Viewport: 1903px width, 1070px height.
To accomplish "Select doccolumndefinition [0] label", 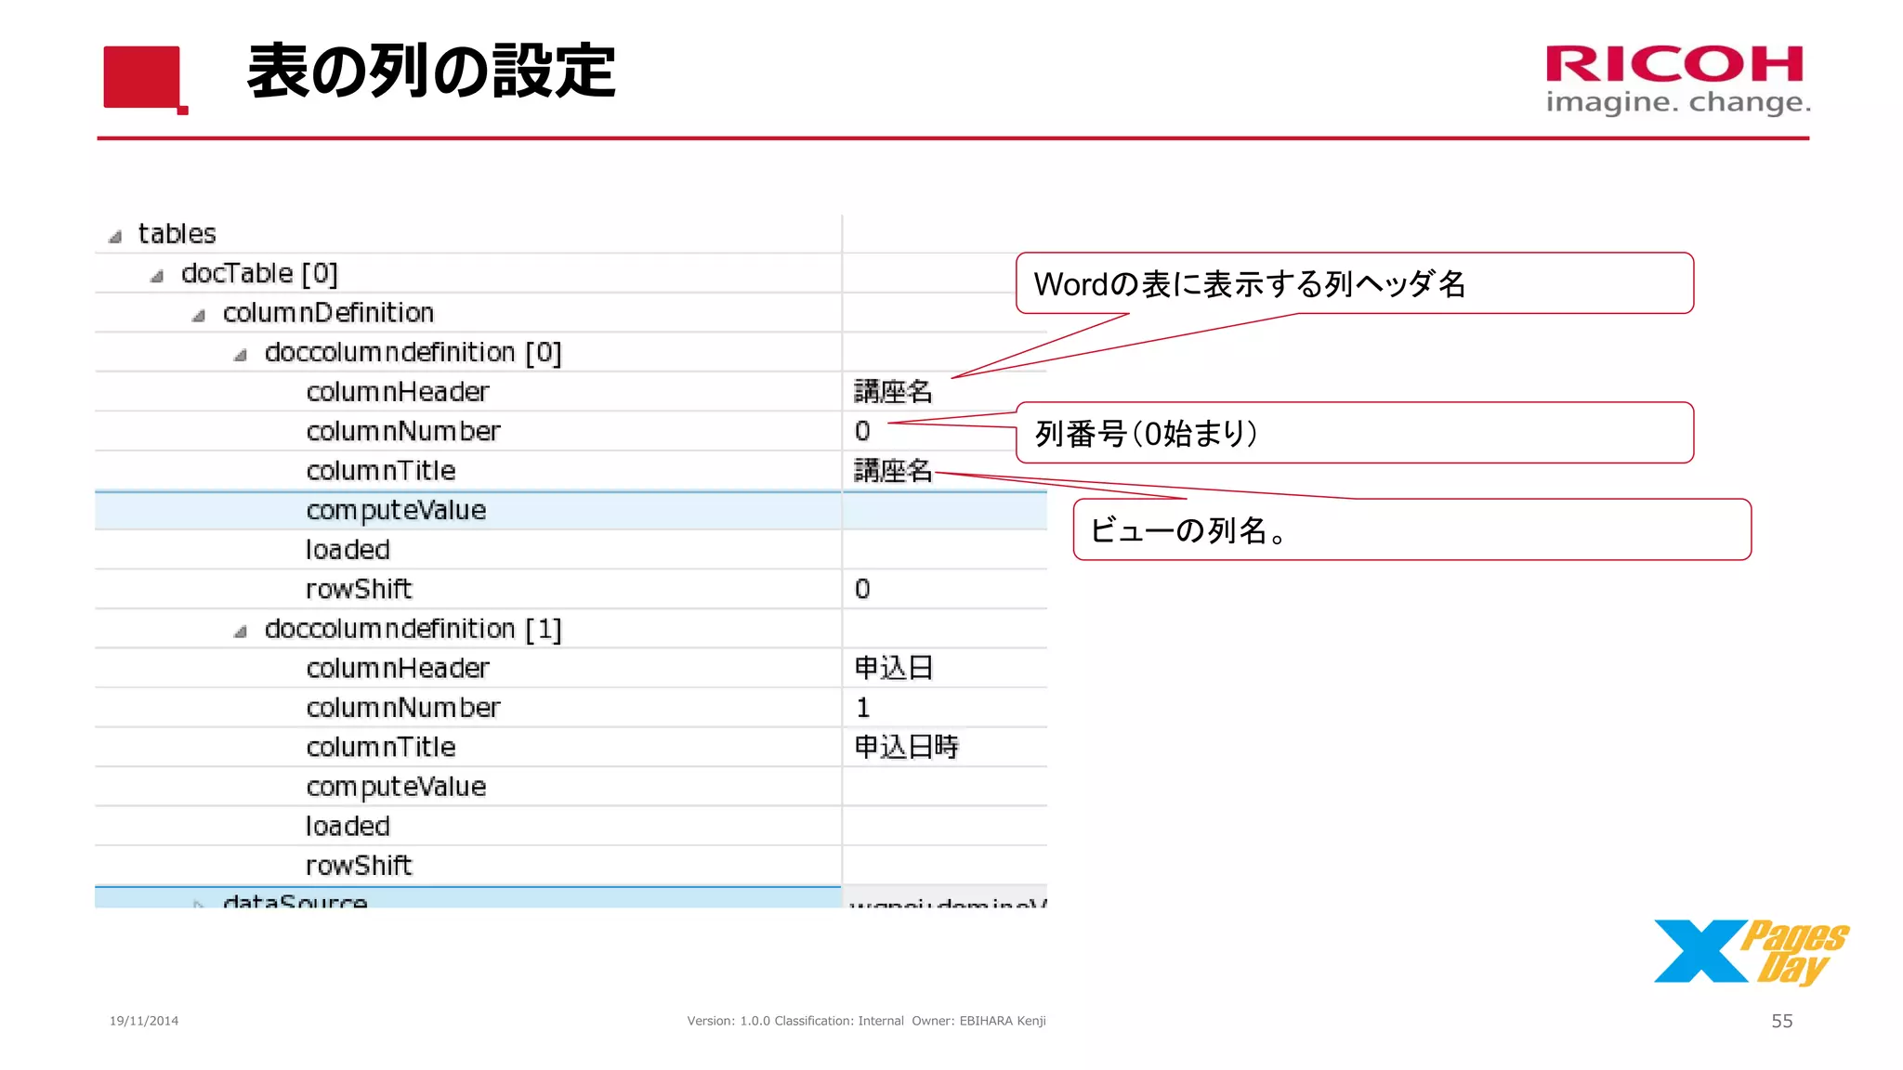I will coord(413,352).
